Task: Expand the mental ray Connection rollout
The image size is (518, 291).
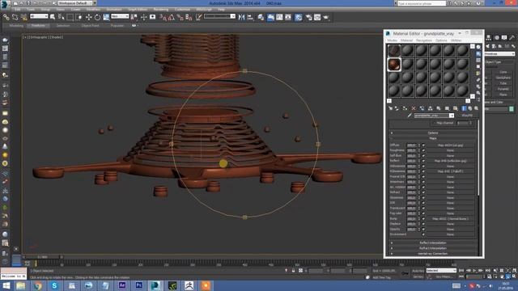Action: [x=433, y=253]
